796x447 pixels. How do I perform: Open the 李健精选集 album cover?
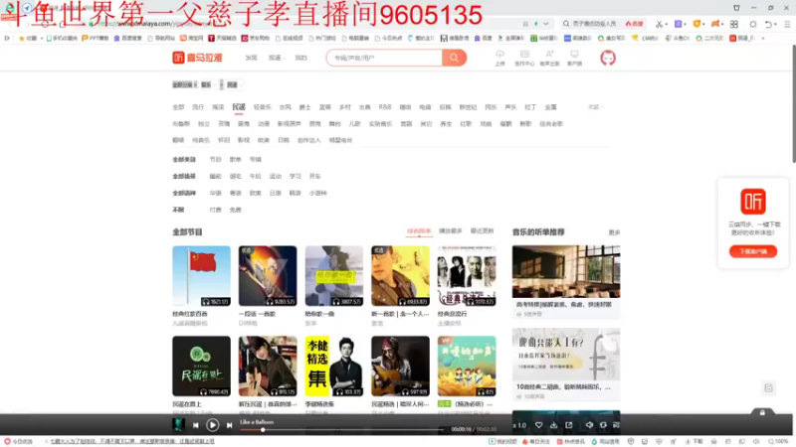333,366
